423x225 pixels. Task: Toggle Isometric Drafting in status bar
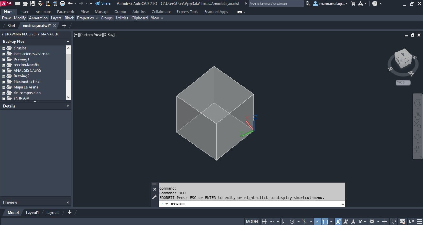click(305, 222)
